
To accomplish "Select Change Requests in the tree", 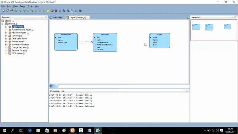I will pos(20,48).
